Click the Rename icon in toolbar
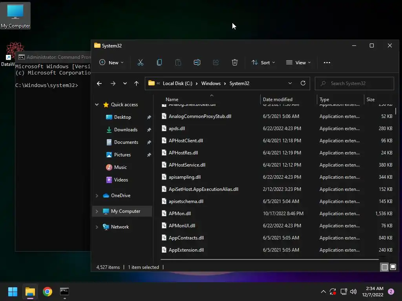Screen dimensions: 402x301 197,62
